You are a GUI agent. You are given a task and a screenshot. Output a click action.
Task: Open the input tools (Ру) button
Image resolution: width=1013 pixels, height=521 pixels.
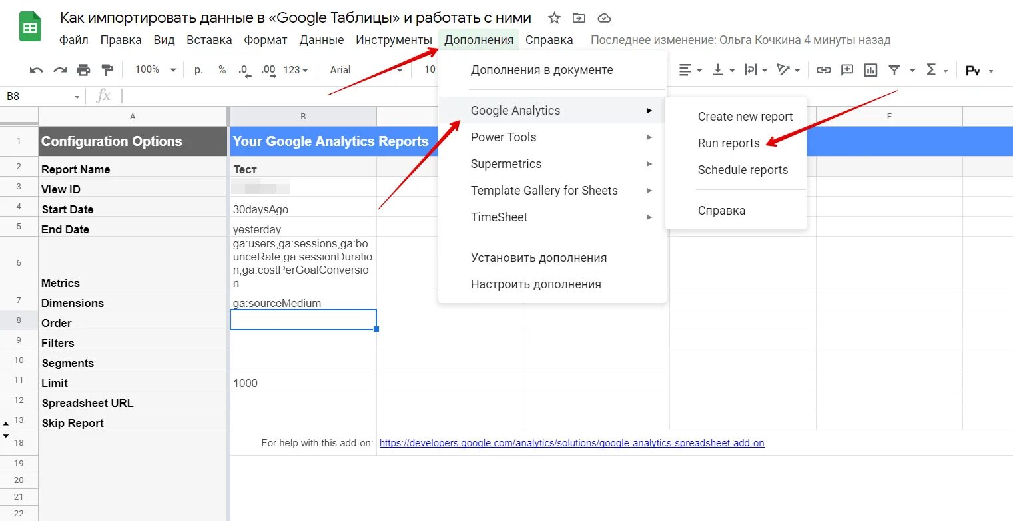(972, 70)
